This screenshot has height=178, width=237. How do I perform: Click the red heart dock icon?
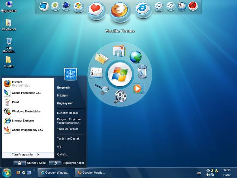click(x=95, y=9)
